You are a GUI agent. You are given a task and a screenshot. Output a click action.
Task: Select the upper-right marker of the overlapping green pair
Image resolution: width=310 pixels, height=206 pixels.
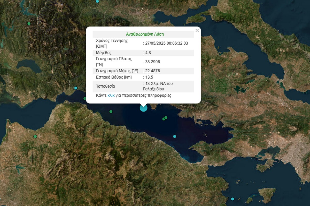(x=166, y=117)
